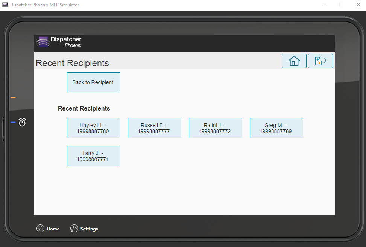Image resolution: width=366 pixels, height=247 pixels.
Task: Click the orange indicator light on bezel
Action: coord(13,98)
